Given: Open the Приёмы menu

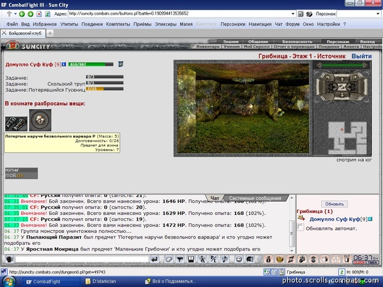Looking at the screenshot, I should (142, 24).
